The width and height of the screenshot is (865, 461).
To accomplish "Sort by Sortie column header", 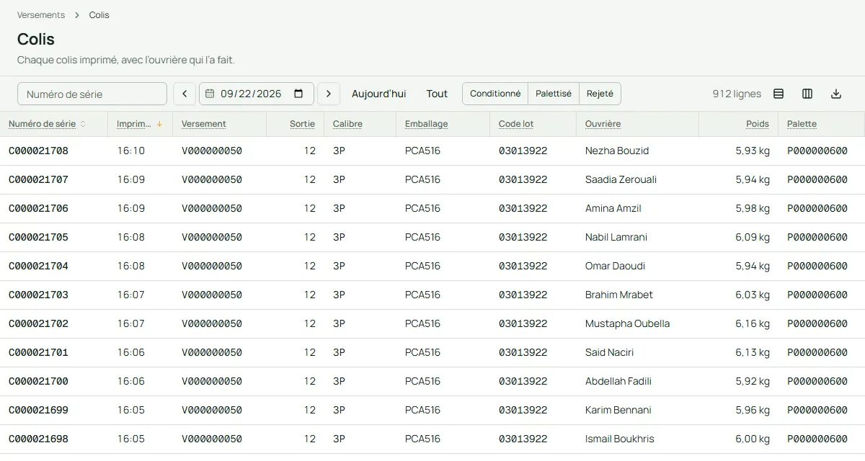I will [302, 124].
